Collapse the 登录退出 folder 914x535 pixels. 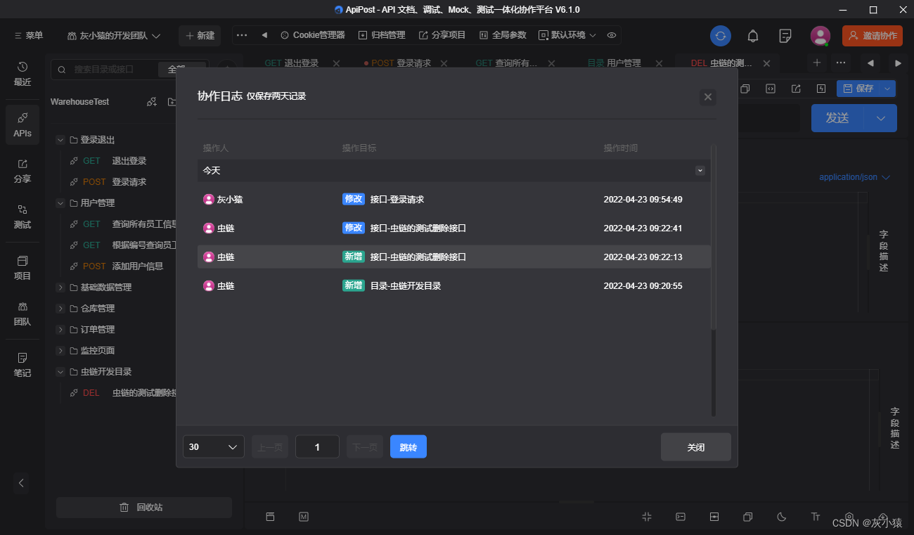tap(60, 140)
